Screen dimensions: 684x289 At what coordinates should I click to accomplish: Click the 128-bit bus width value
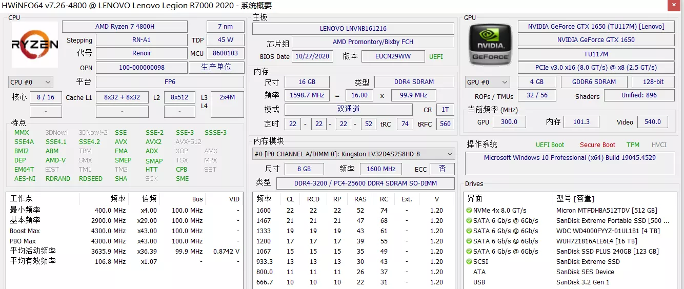click(x=653, y=82)
